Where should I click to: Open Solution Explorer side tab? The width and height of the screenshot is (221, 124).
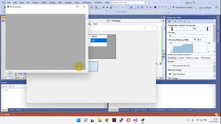(x=218, y=23)
